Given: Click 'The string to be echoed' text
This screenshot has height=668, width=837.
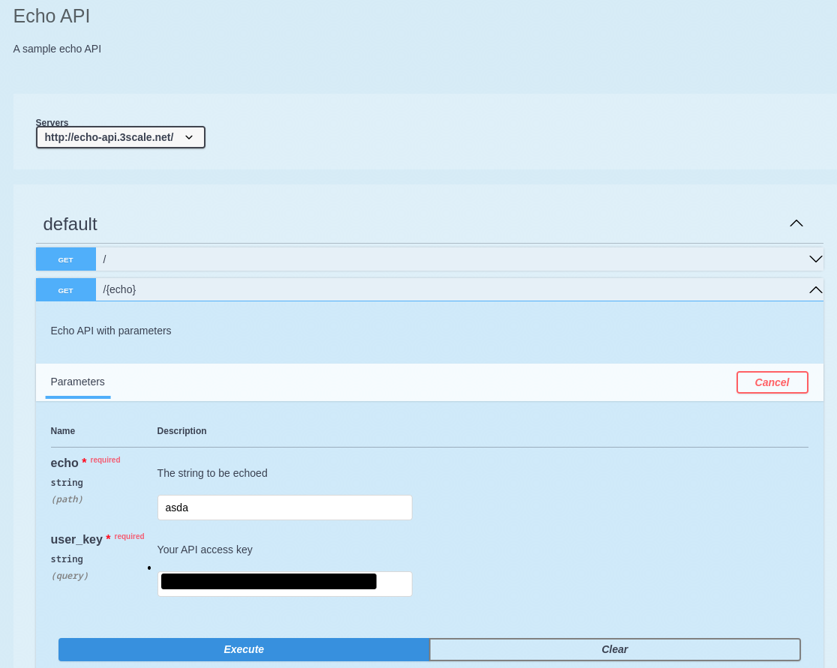Looking at the screenshot, I should coord(212,473).
